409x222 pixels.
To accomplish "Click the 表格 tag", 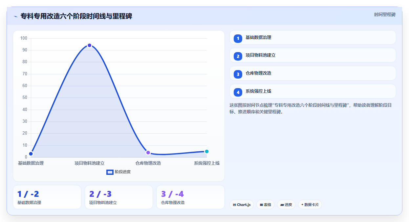I will [x=266, y=205].
